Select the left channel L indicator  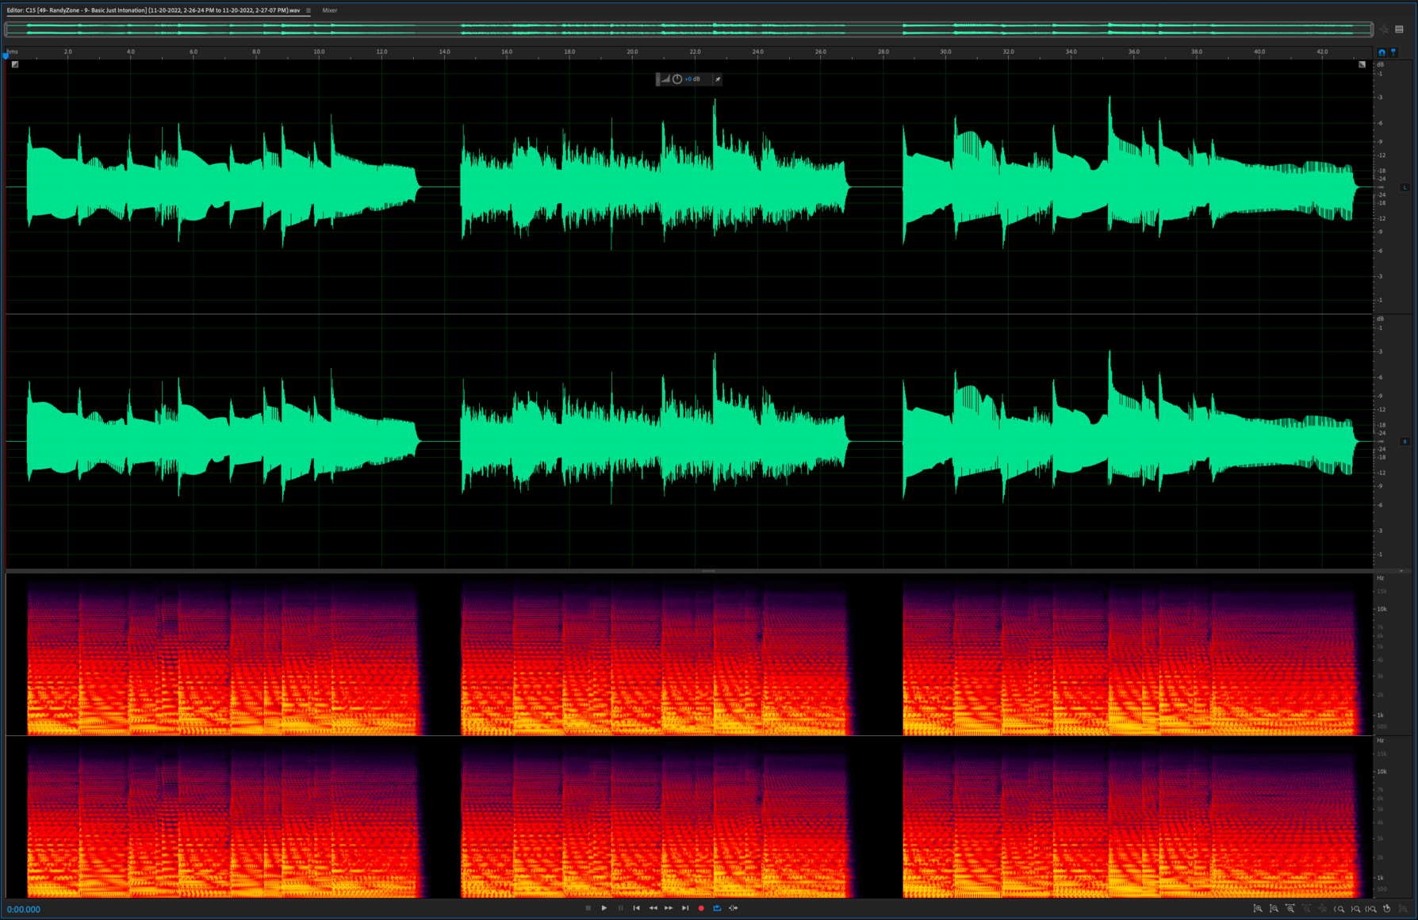[x=1405, y=187]
